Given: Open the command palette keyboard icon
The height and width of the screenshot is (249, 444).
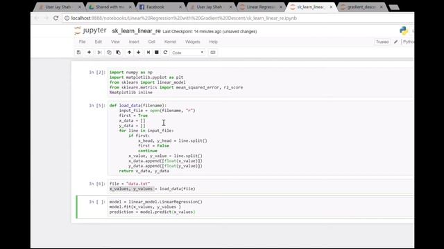Looking at the screenshot, I should click(213, 53).
